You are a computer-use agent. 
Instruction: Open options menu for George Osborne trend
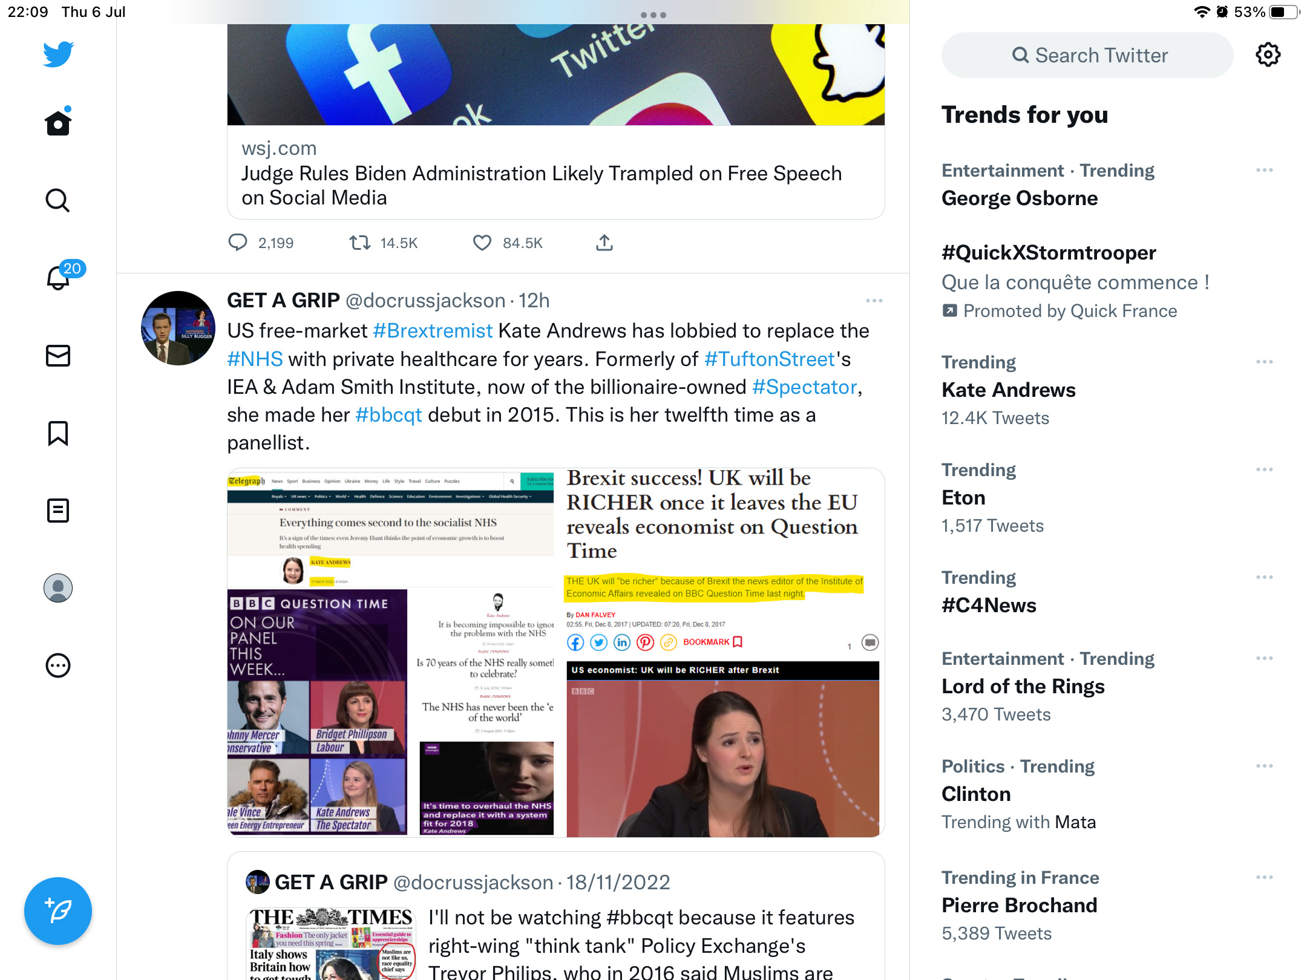coord(1264,171)
